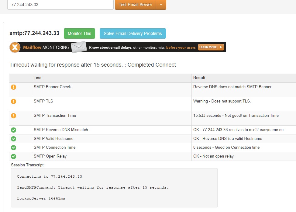Click green check icon for SMTP Open Relay
This screenshot has width=296, height=212.
pyautogui.click(x=13, y=156)
